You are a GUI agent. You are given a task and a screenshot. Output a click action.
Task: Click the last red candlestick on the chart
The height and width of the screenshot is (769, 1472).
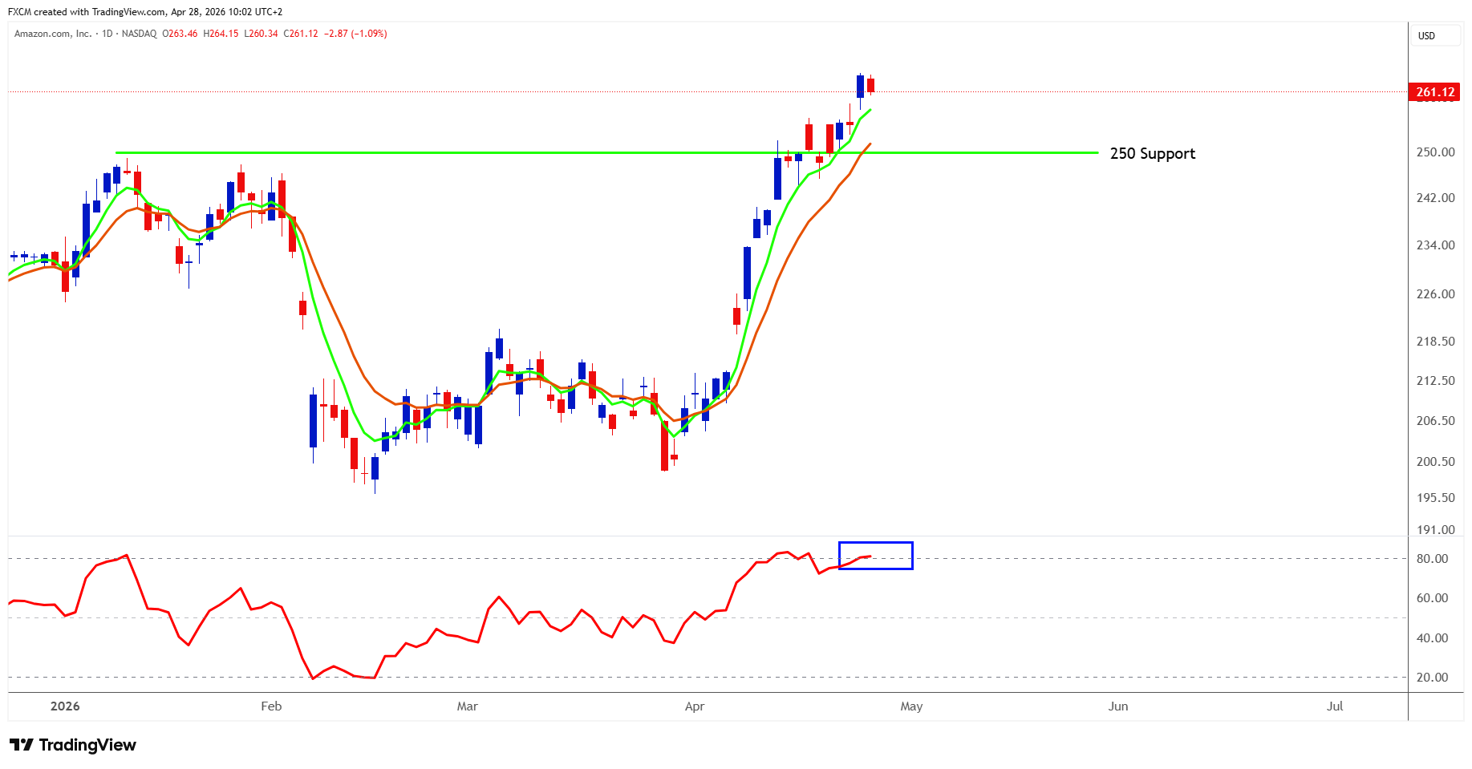click(870, 85)
